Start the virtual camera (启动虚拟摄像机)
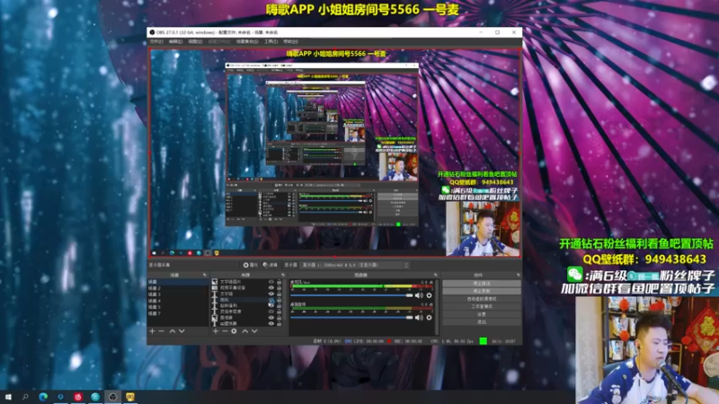The width and height of the screenshot is (719, 404). (x=482, y=299)
